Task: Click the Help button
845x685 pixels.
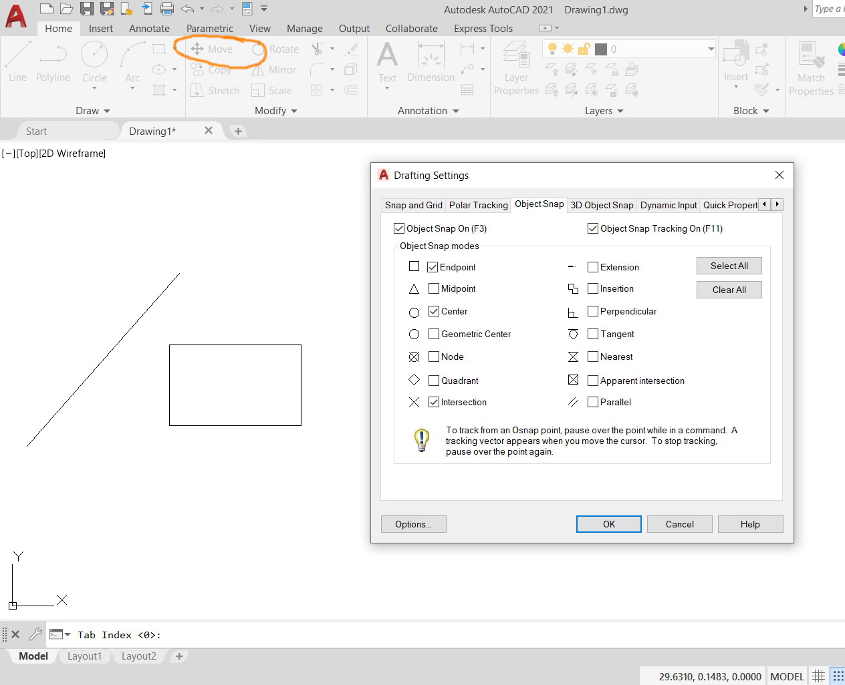Action: click(x=750, y=524)
